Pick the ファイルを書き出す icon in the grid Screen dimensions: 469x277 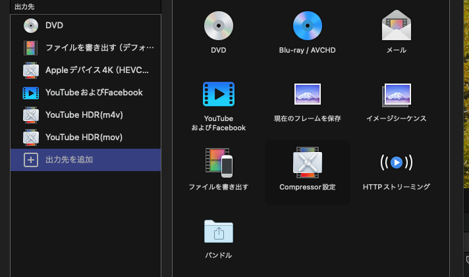click(219, 163)
